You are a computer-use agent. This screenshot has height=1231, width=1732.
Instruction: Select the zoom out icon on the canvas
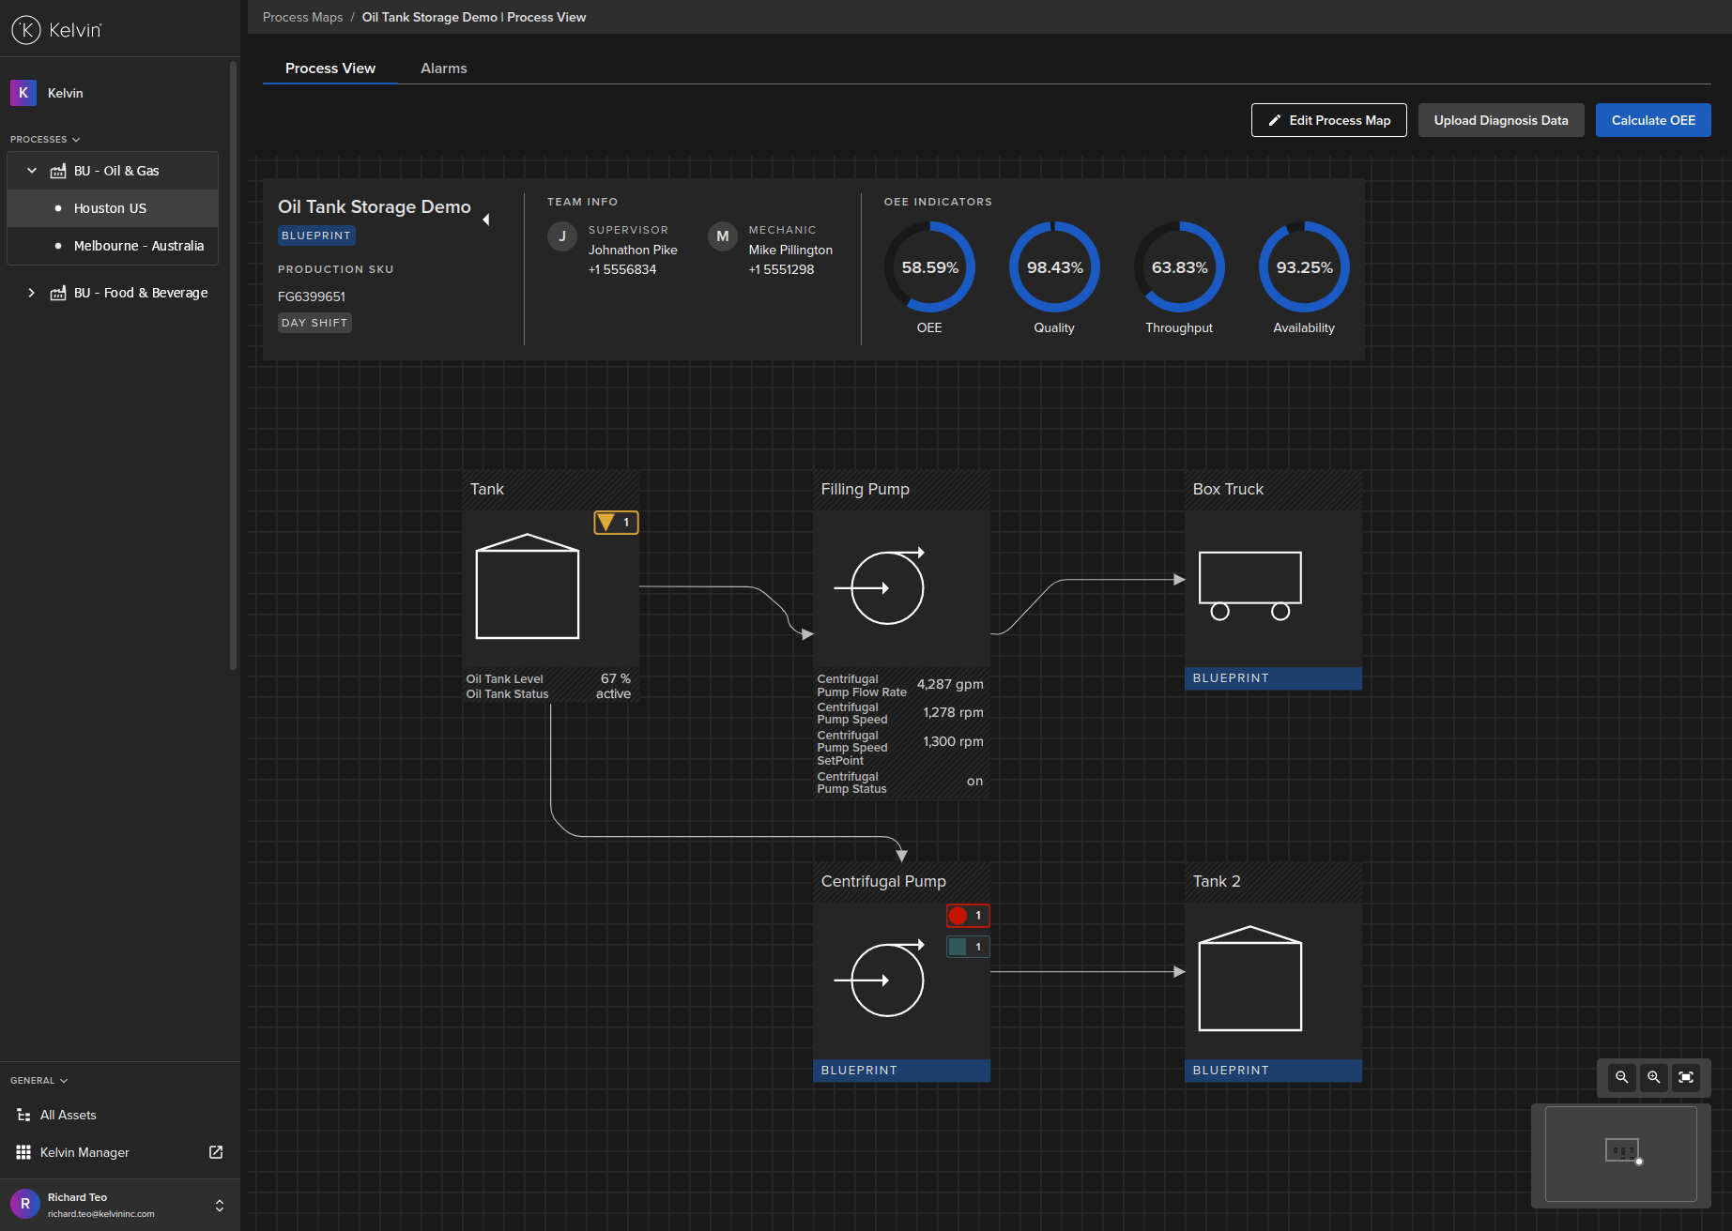click(1621, 1077)
